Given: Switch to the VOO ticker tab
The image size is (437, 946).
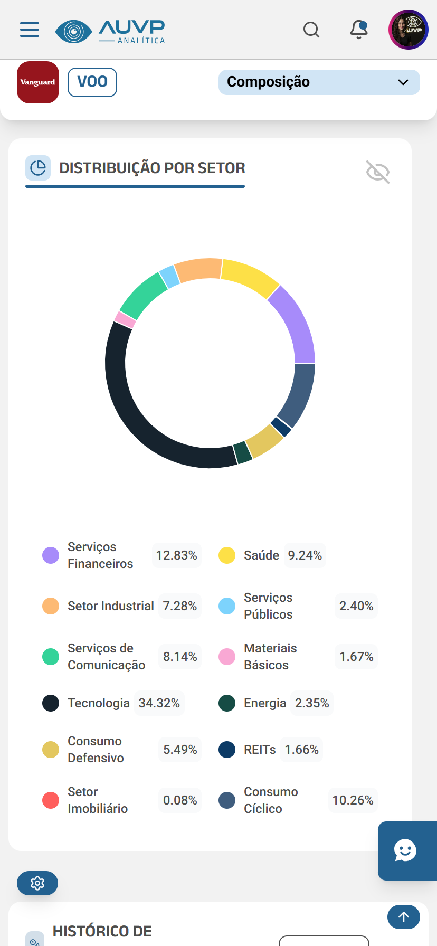Looking at the screenshot, I should pyautogui.click(x=92, y=82).
